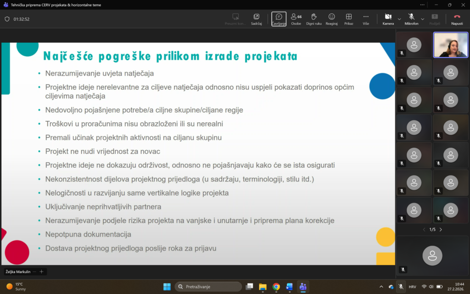Toggle the Kamera on
The image size is (470, 294).
click(388, 19)
